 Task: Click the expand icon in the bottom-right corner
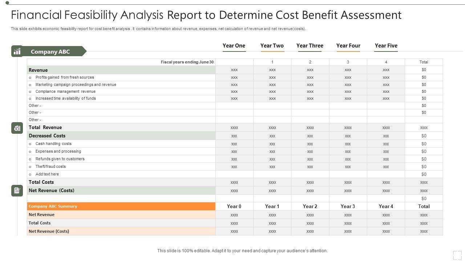[457, 255]
